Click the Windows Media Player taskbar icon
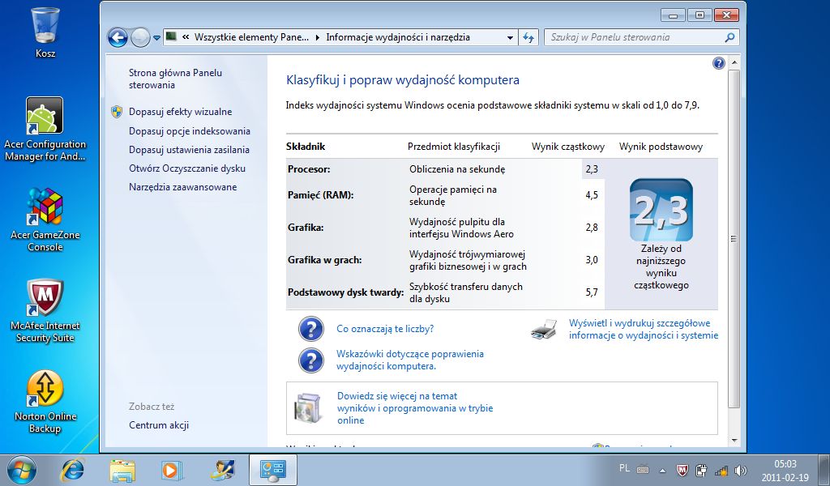The image size is (830, 486). tap(172, 470)
